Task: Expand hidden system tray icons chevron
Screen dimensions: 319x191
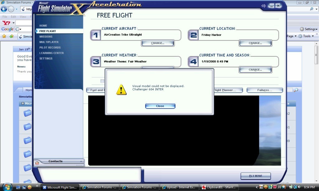Action: coord(257,187)
